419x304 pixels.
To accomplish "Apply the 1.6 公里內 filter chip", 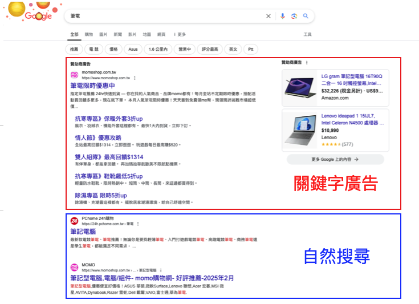I will [x=158, y=49].
